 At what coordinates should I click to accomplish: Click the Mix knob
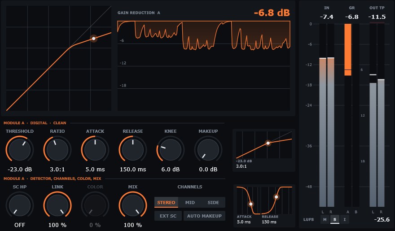pyautogui.click(x=133, y=205)
